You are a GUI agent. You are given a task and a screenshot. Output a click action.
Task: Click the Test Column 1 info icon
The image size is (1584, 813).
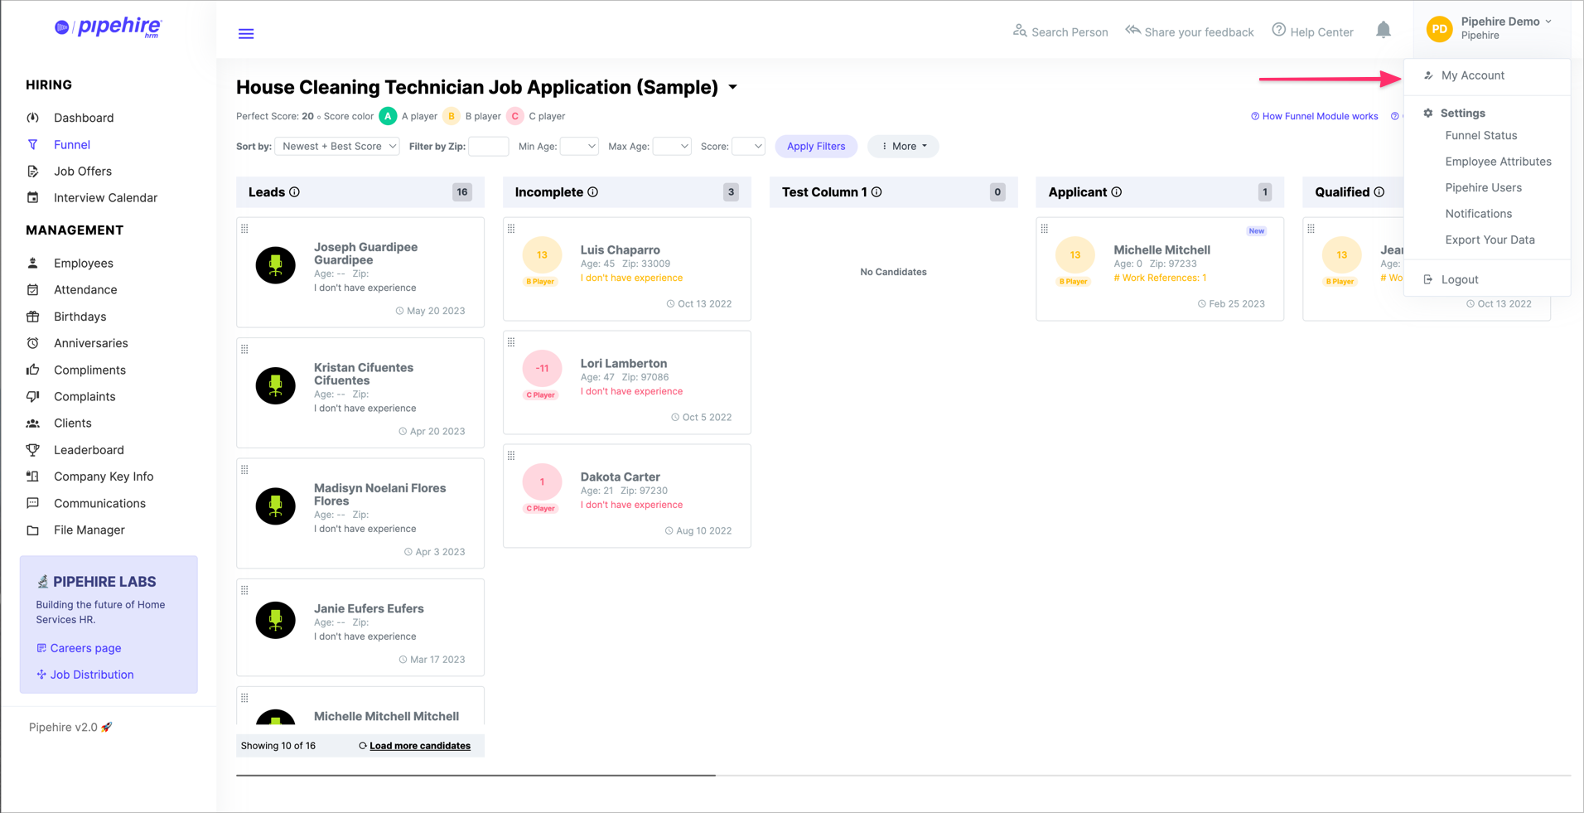click(x=877, y=192)
